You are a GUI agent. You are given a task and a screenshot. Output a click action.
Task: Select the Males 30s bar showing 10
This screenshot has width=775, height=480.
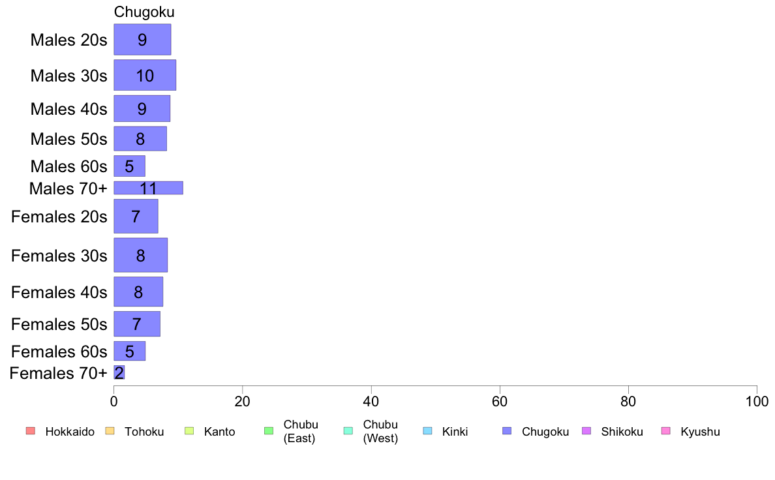pyautogui.click(x=145, y=75)
